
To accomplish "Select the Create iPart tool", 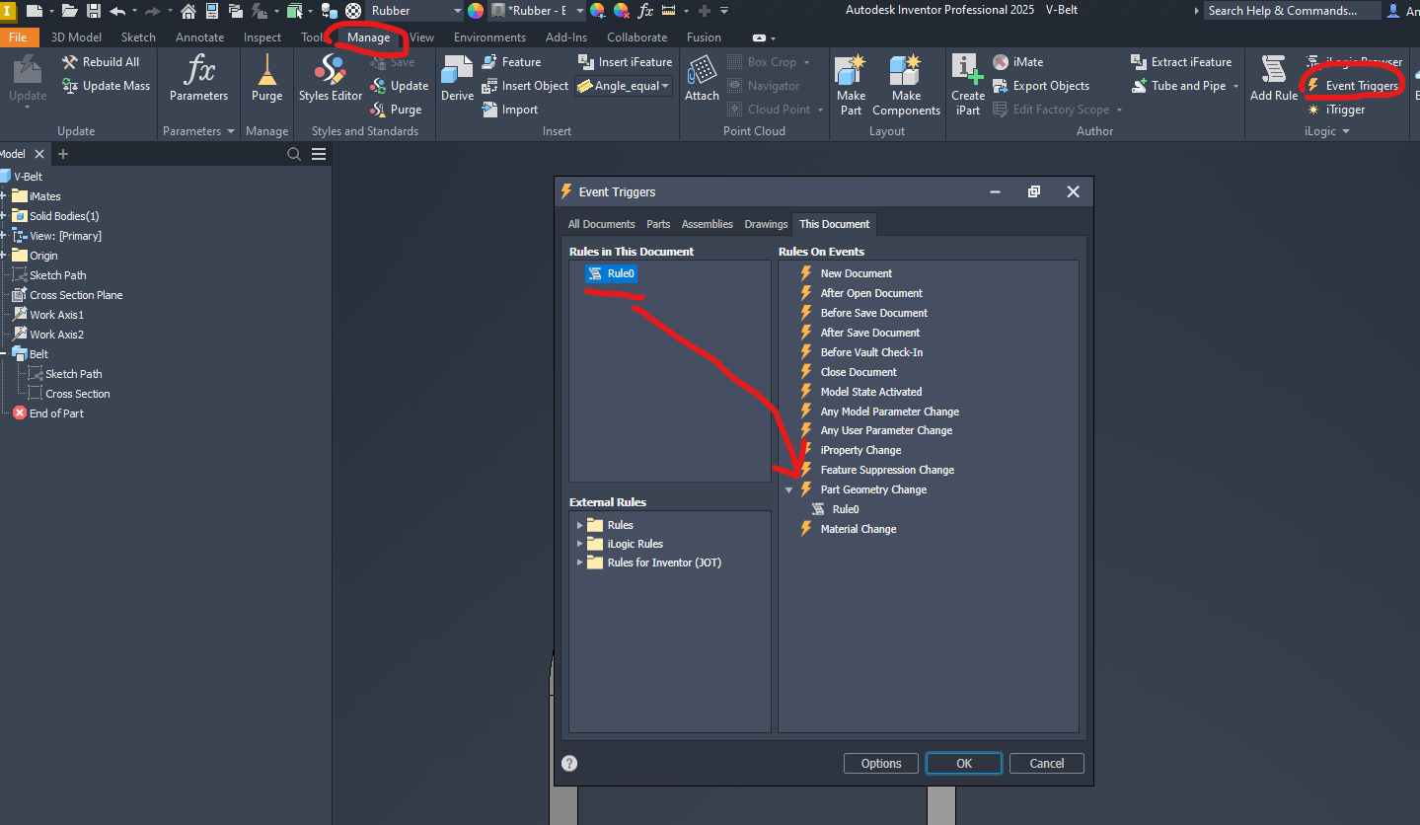I will click(x=967, y=84).
